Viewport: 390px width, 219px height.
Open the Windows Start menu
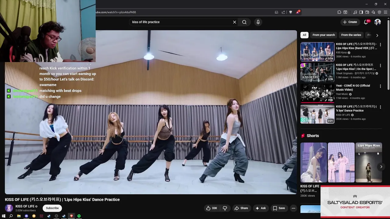4,216
